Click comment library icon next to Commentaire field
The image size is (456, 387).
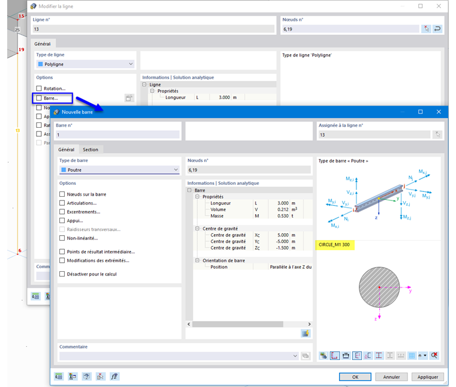305,356
